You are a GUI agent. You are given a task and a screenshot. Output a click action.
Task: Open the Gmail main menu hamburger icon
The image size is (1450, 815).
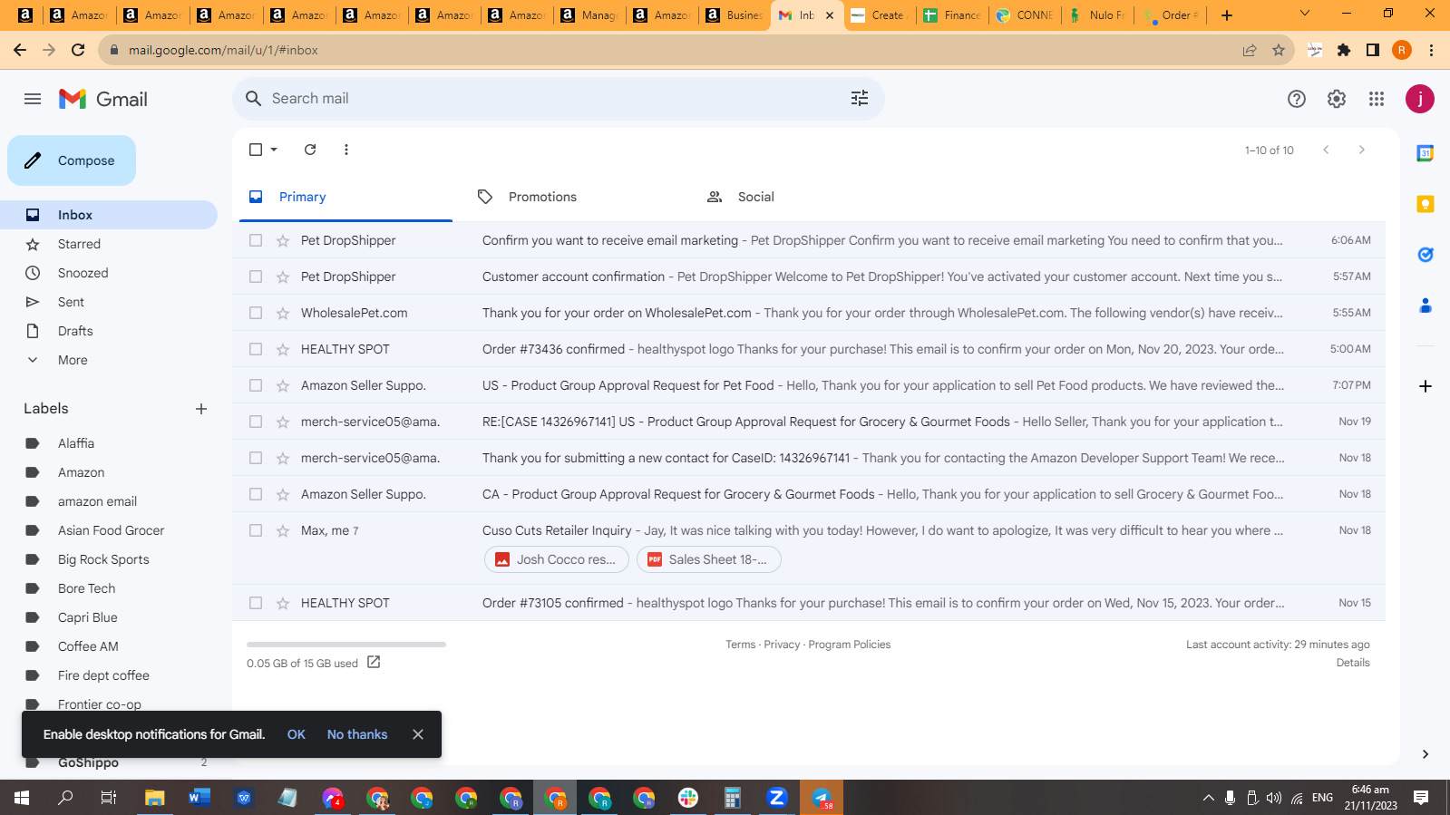pyautogui.click(x=33, y=99)
